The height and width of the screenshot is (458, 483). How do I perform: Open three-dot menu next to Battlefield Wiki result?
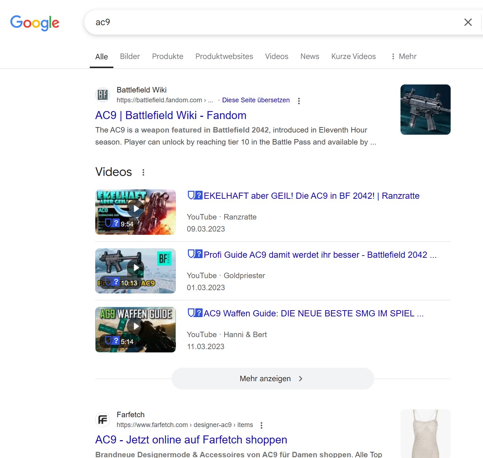[299, 101]
